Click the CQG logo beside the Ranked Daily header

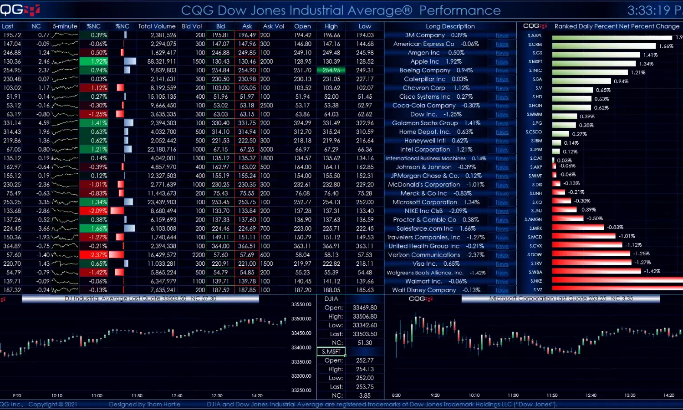click(535, 26)
